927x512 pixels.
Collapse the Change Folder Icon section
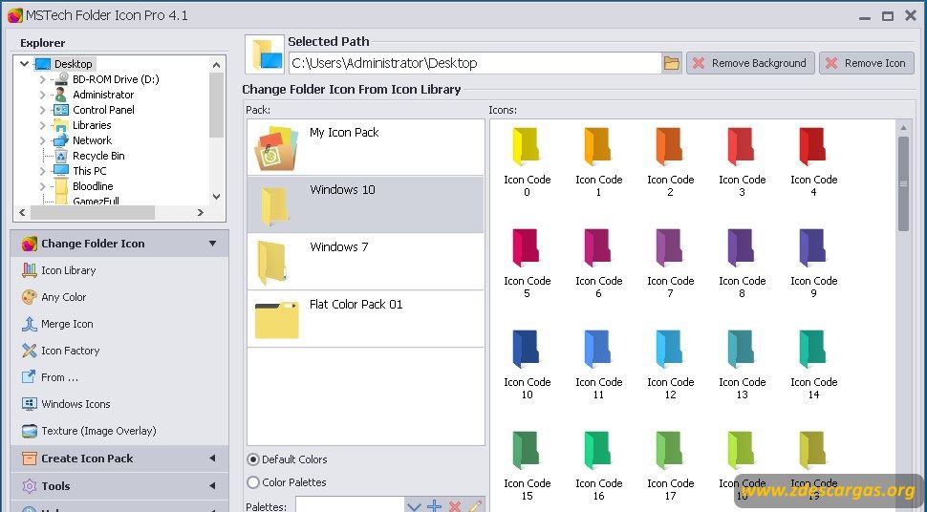pos(212,244)
